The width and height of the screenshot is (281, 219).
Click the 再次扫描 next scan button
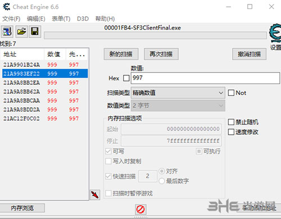[x=161, y=54]
